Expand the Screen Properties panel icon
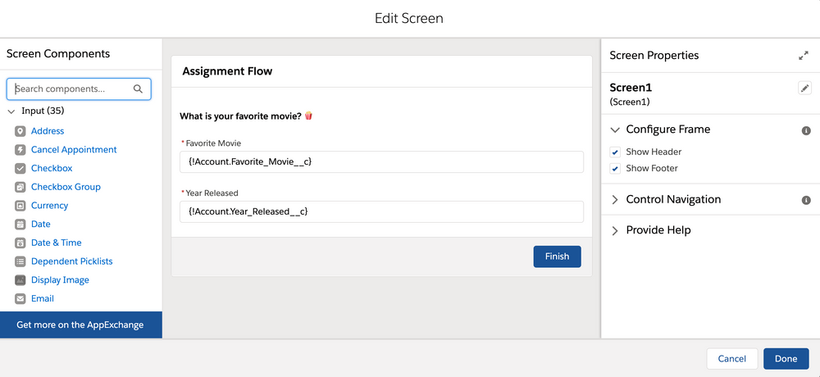The height and width of the screenshot is (377, 820). 804,56
